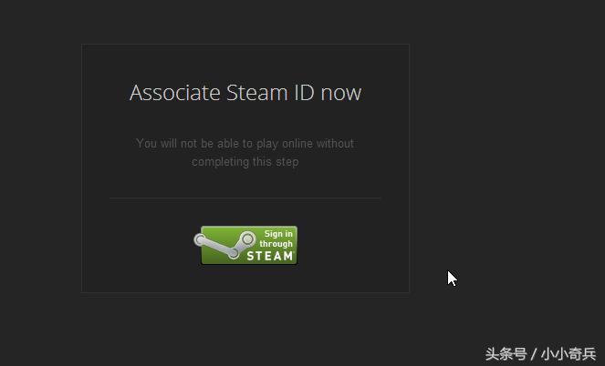
Task: Click the Sign in through Steam button
Action: coord(245,245)
